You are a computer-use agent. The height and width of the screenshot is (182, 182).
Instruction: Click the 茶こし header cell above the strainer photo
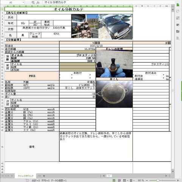click(x=114, y=79)
